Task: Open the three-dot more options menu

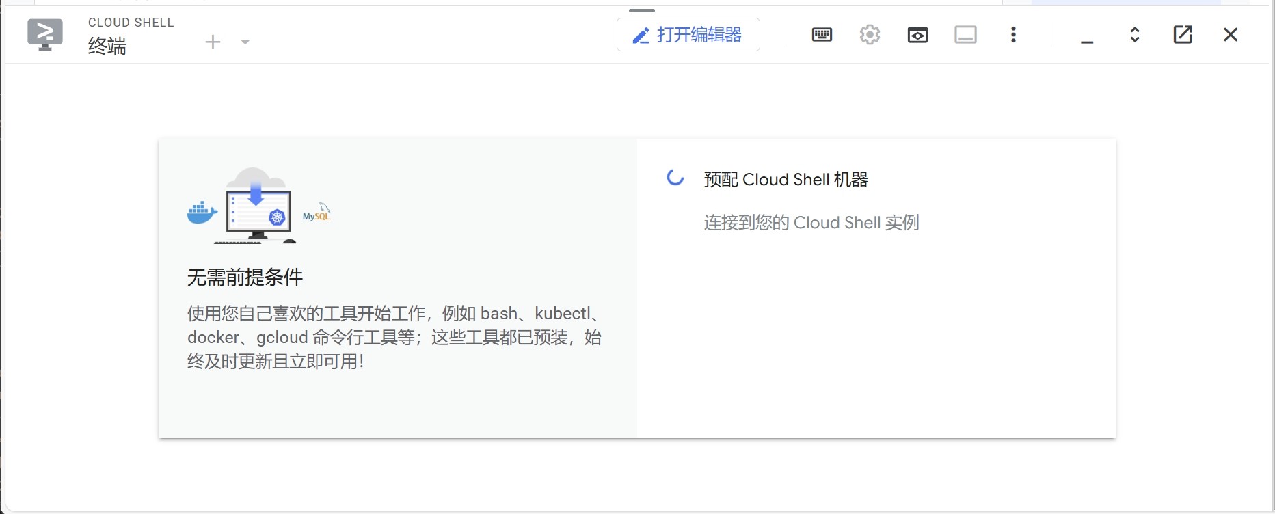Action: pos(1013,35)
